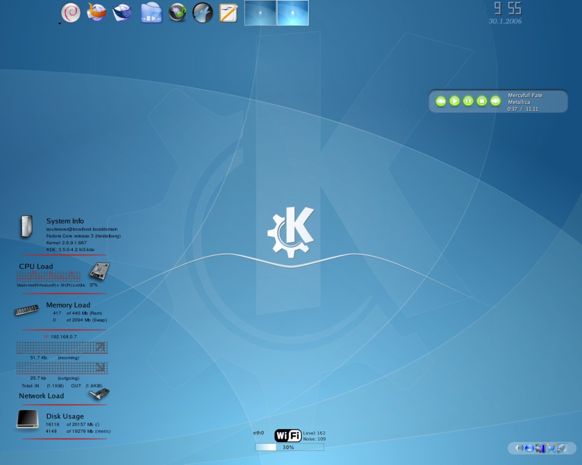Click the 417 of 440 Mb (Ram) line
The height and width of the screenshot is (465, 582).
[77, 313]
